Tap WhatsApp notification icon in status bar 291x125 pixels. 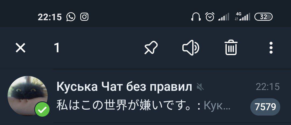pos(71,17)
